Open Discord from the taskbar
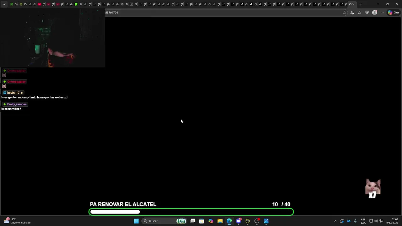 238,221
